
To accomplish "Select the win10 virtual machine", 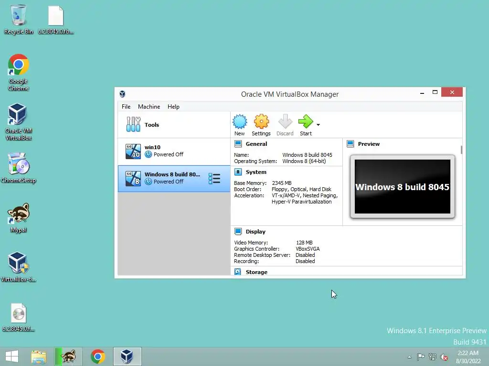I will point(174,151).
